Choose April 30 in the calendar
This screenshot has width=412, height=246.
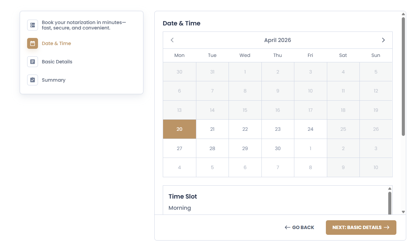[278, 148]
